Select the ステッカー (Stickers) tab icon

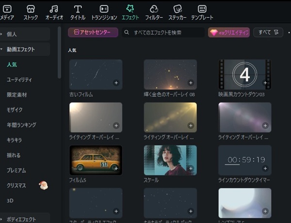(178, 9)
